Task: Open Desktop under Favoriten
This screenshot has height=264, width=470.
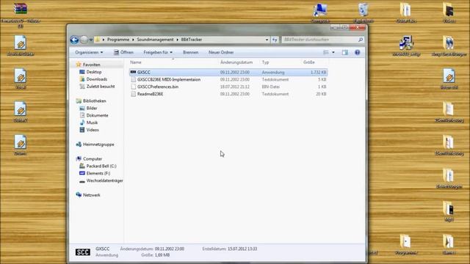Action: tap(94, 72)
